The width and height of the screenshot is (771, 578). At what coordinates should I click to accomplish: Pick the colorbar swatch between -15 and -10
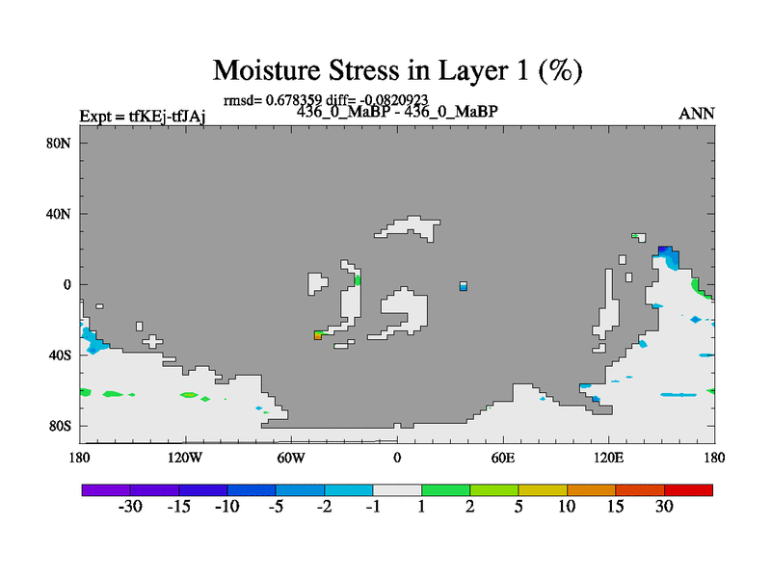[203, 490]
